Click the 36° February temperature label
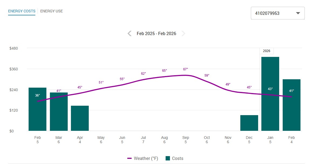This screenshot has width=311, height=168. (x=37, y=95)
